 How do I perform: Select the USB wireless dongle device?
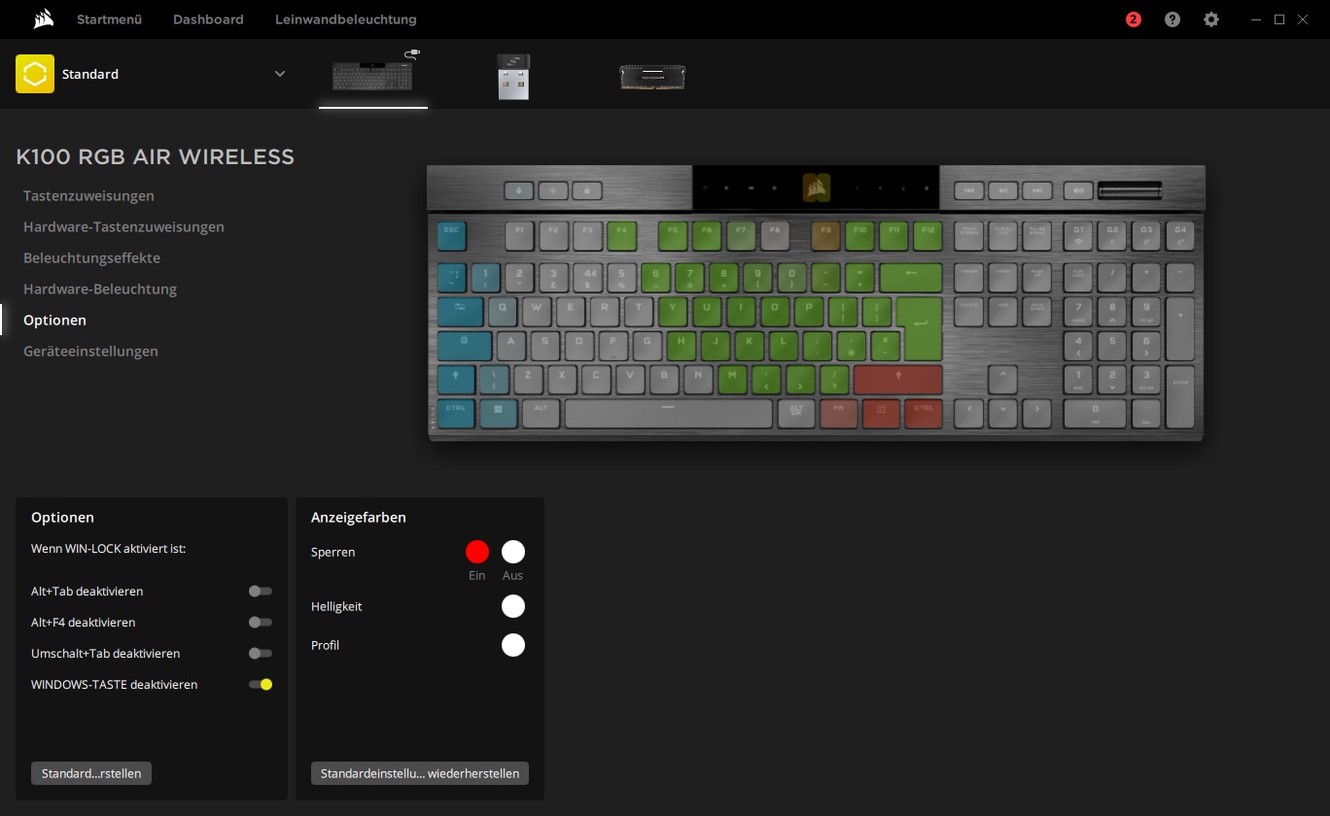point(513,76)
